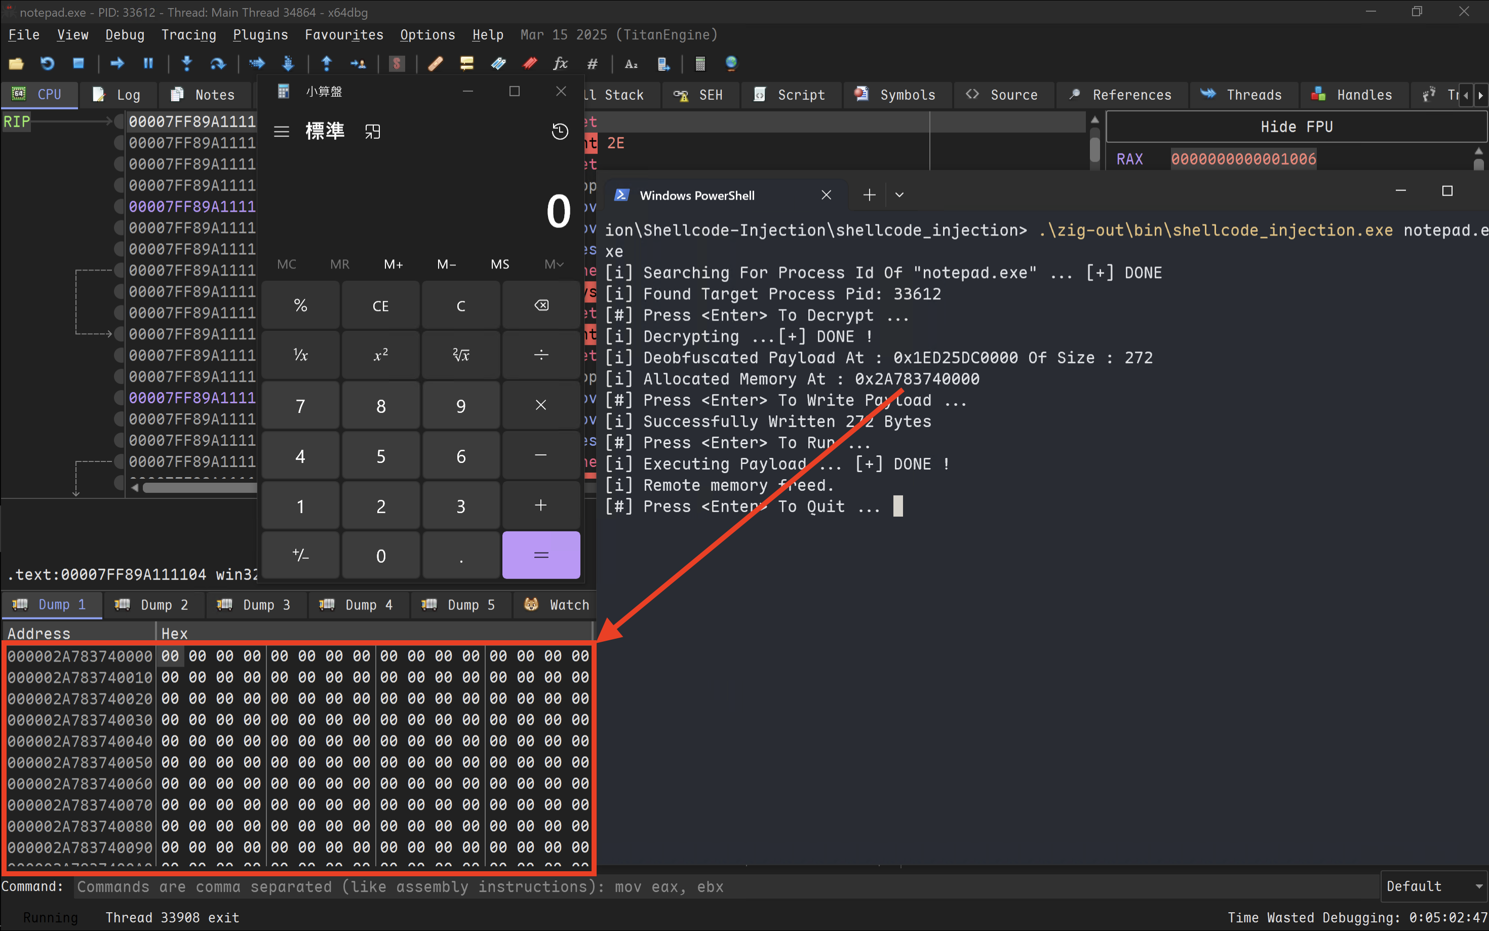The height and width of the screenshot is (931, 1489).
Task: Click the Step Over toolbar icon
Action: pos(218,63)
